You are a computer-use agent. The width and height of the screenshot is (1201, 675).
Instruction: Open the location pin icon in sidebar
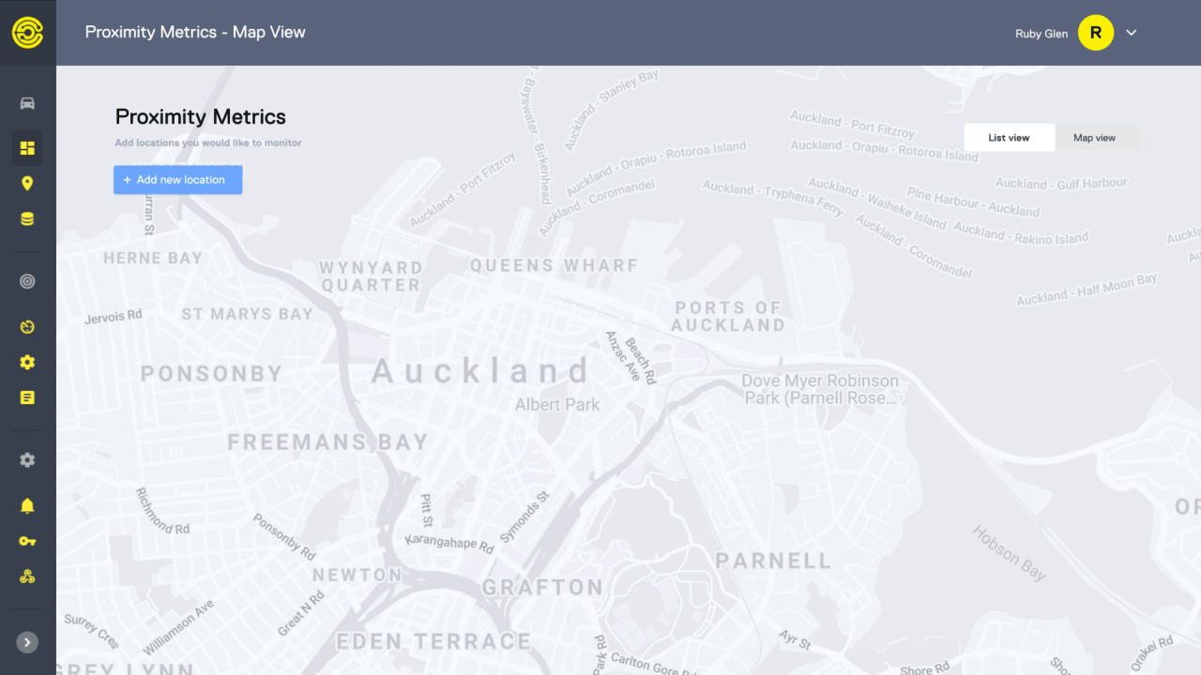click(x=27, y=184)
